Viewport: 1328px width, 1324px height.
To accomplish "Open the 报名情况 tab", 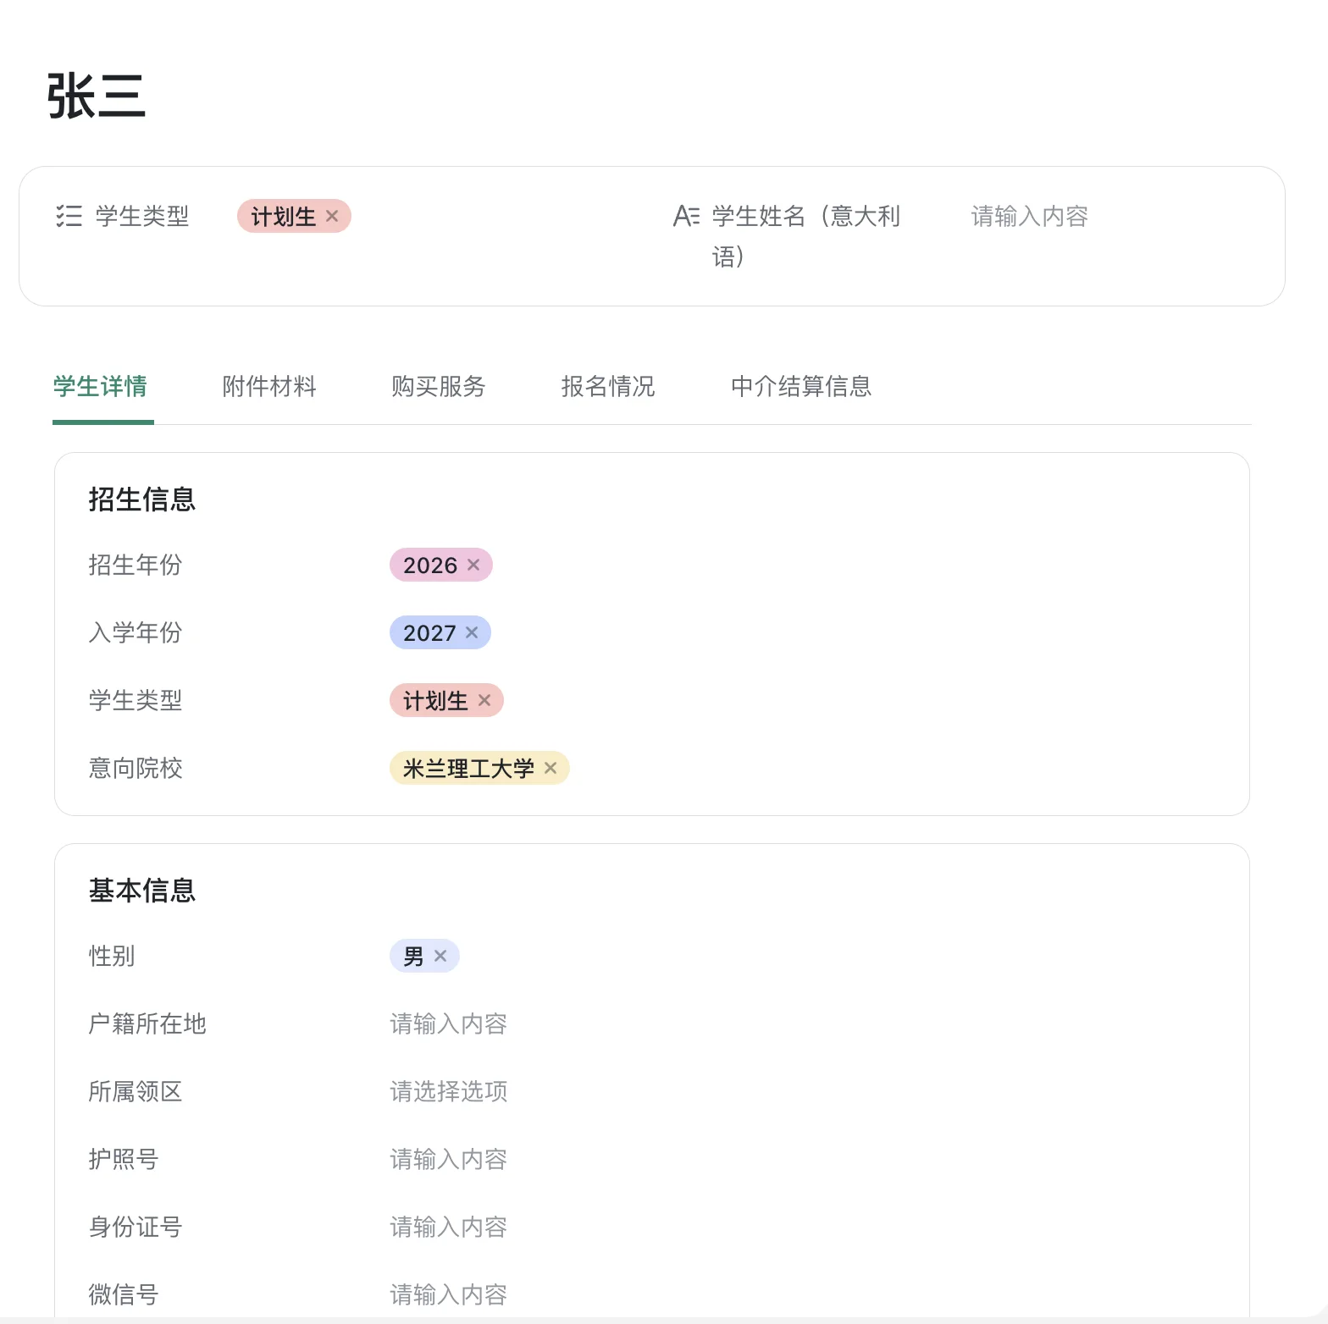I will [608, 387].
